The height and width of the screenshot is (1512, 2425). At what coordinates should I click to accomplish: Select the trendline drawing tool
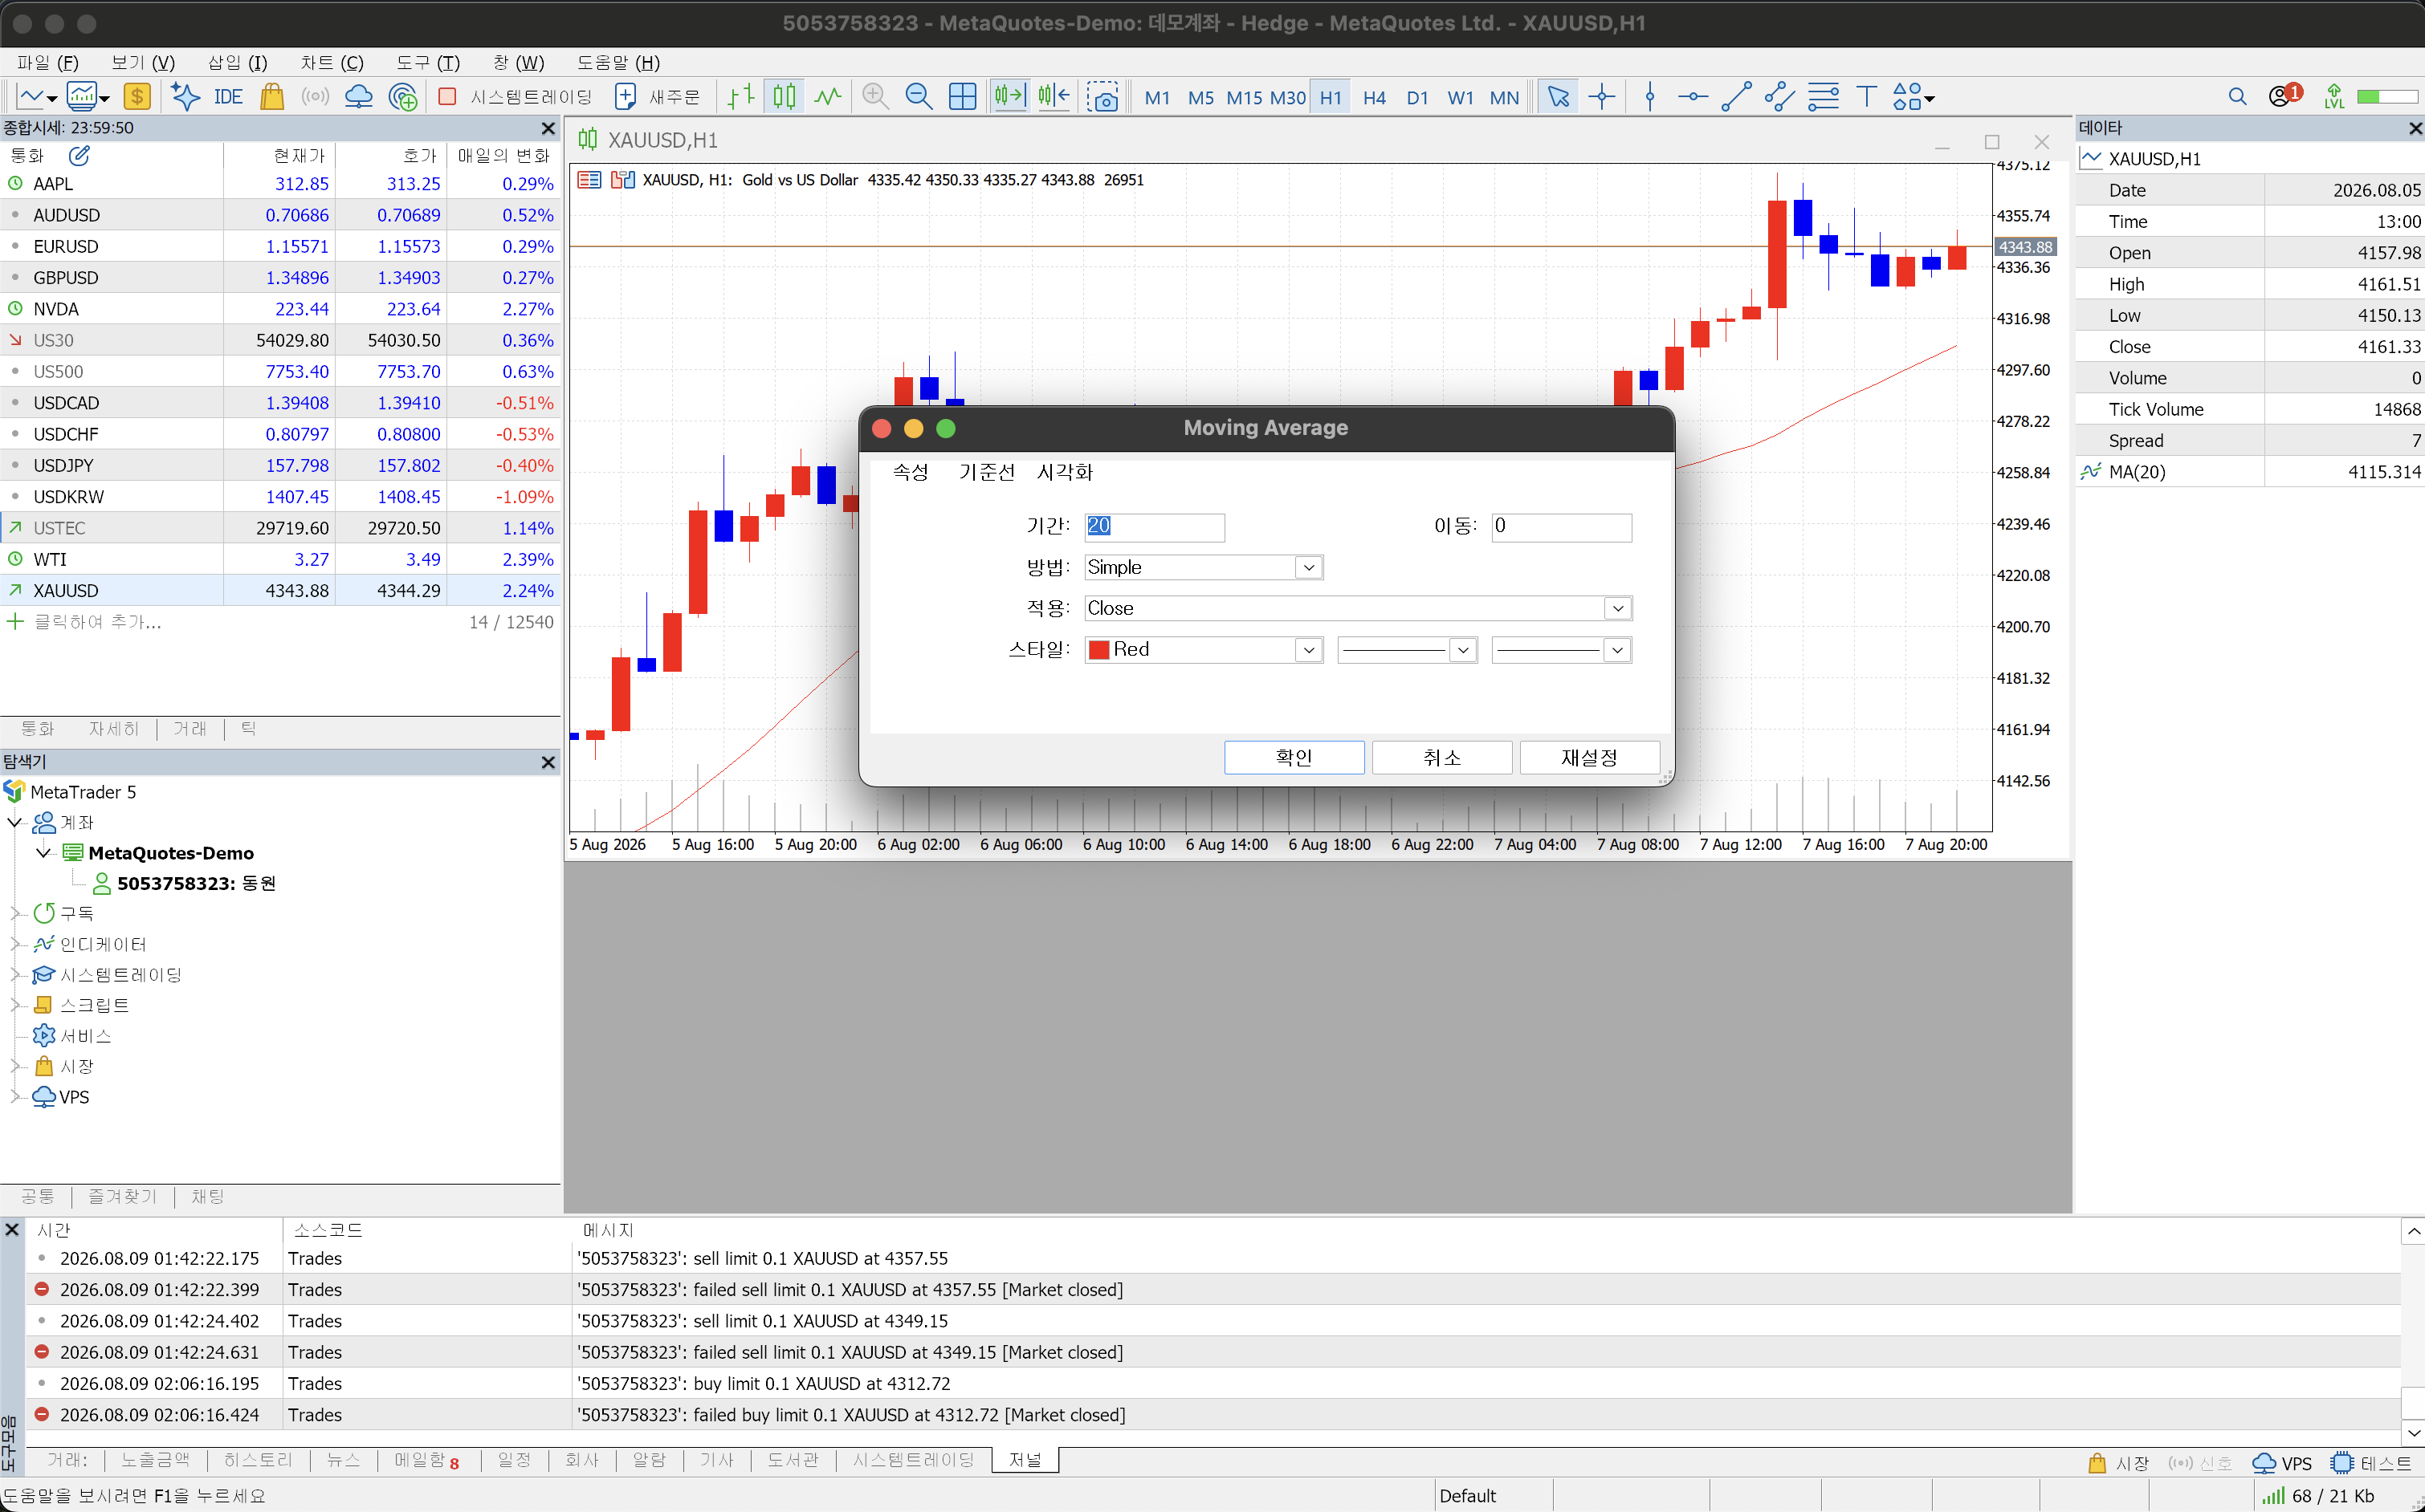pos(1736,97)
